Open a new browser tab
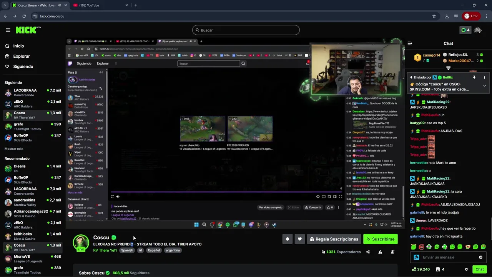The height and width of the screenshot is (277, 492). (x=136, y=5)
